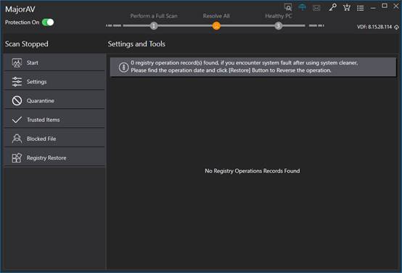Image resolution: width=402 pixels, height=273 pixels.
Task: Click the Registry Restore blocks icon
Action: pyautogui.click(x=17, y=158)
